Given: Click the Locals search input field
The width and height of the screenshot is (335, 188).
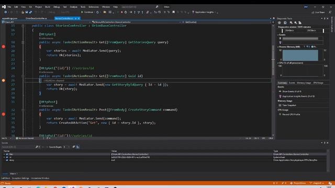Looking at the screenshot, I should tap(18, 147).
